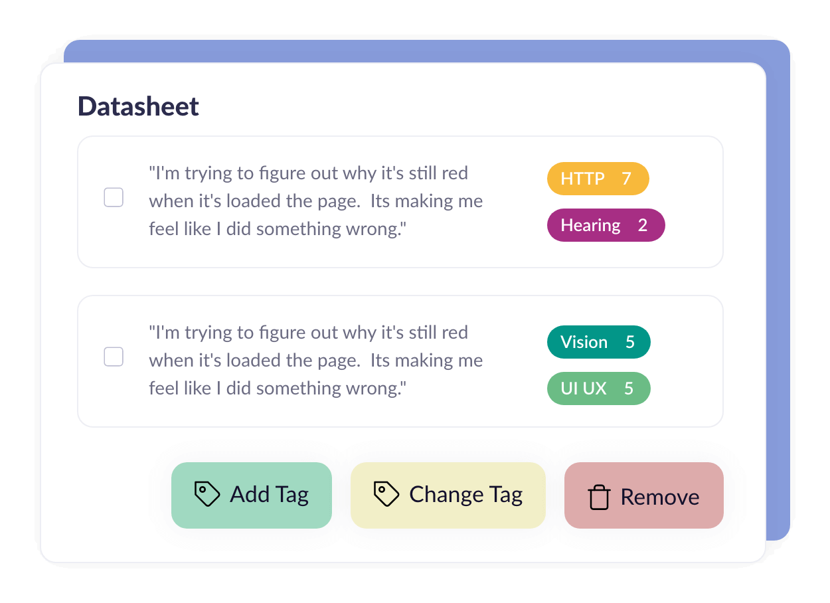Image resolution: width=830 pixels, height=603 pixels.
Task: Tick the checkbox beside the HTTP-tagged quote
Action: (x=114, y=197)
